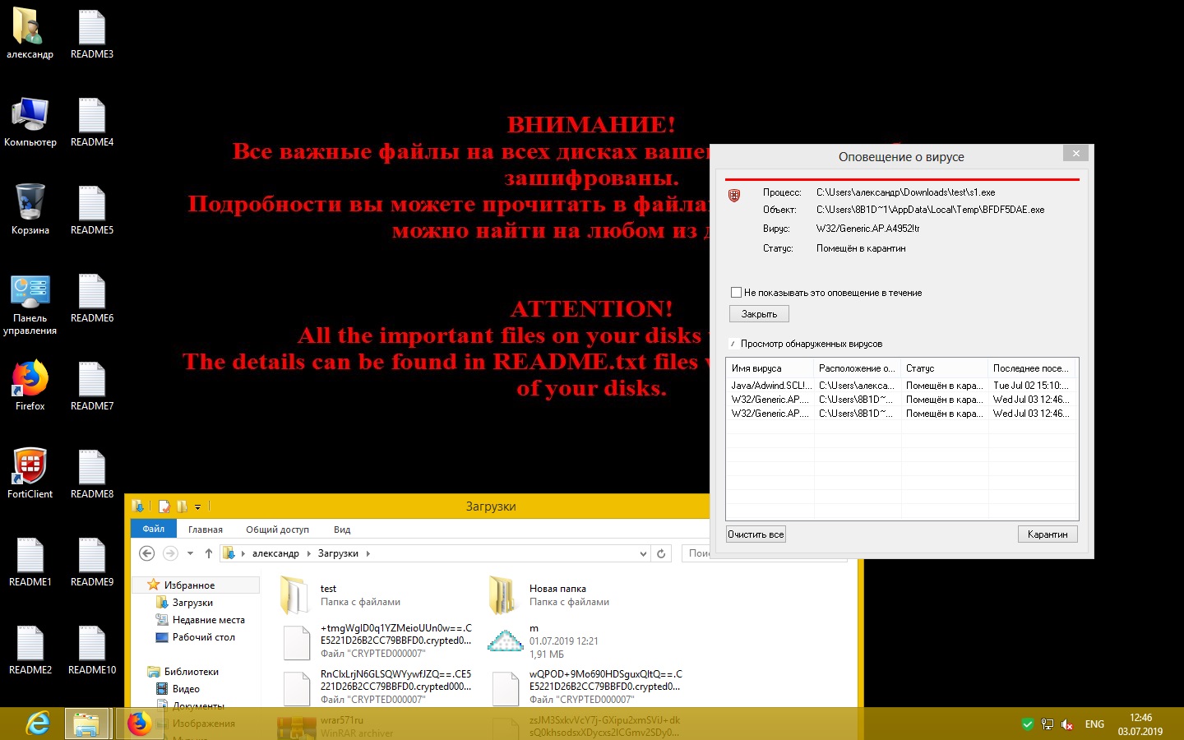
Task: Open the FortiClient desktop shortcut
Action: pos(30,468)
